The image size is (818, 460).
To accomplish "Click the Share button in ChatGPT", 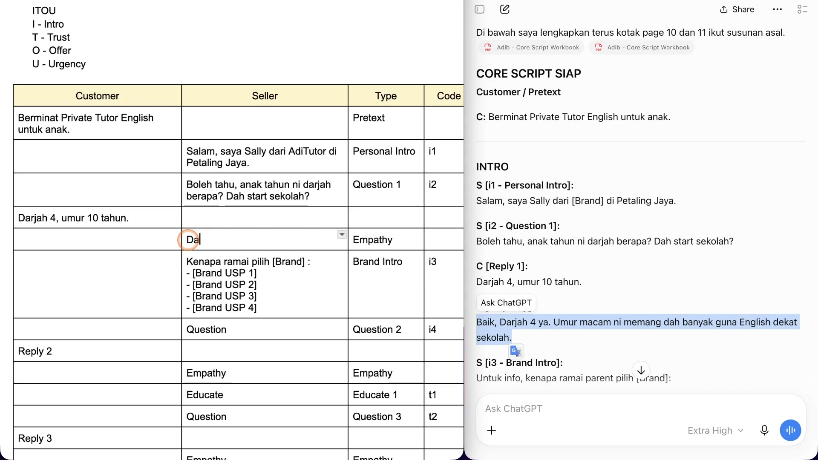I will pyautogui.click(x=737, y=9).
